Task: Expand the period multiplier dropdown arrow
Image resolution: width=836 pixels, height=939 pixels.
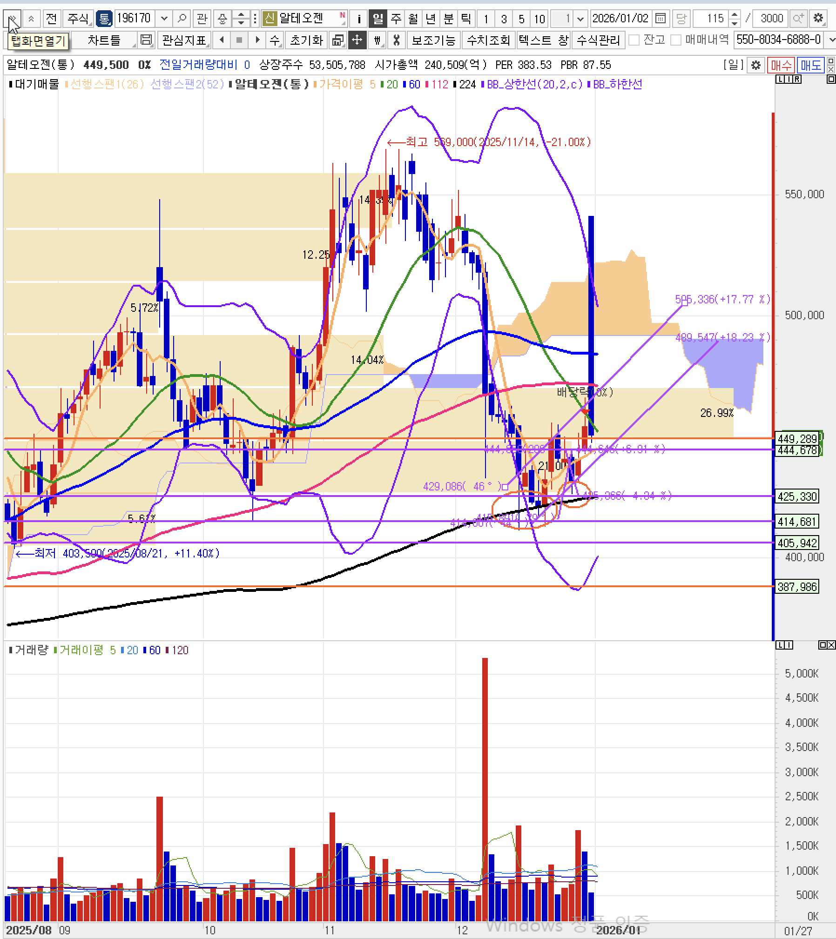Action: [x=580, y=19]
